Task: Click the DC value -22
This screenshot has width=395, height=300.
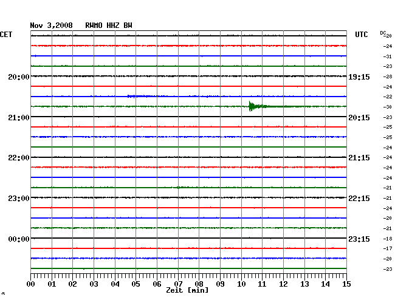Action: pyautogui.click(x=388, y=97)
